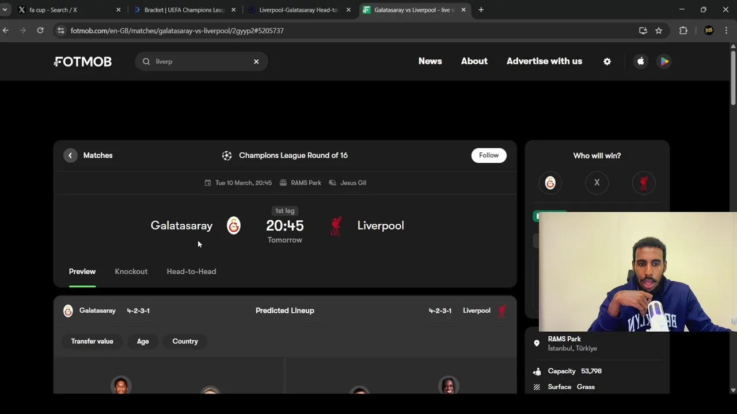Select the Country filter chip

click(185, 342)
